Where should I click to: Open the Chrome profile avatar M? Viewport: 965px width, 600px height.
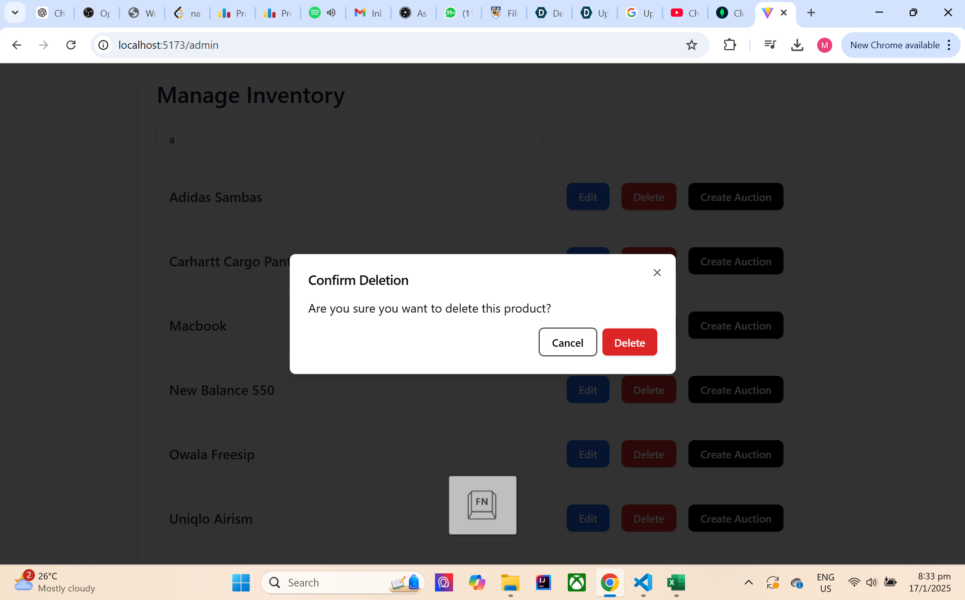click(824, 45)
